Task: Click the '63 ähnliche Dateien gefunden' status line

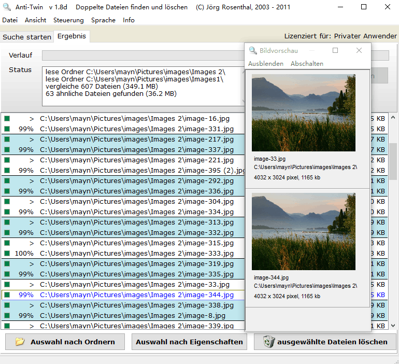Action: 111,94
